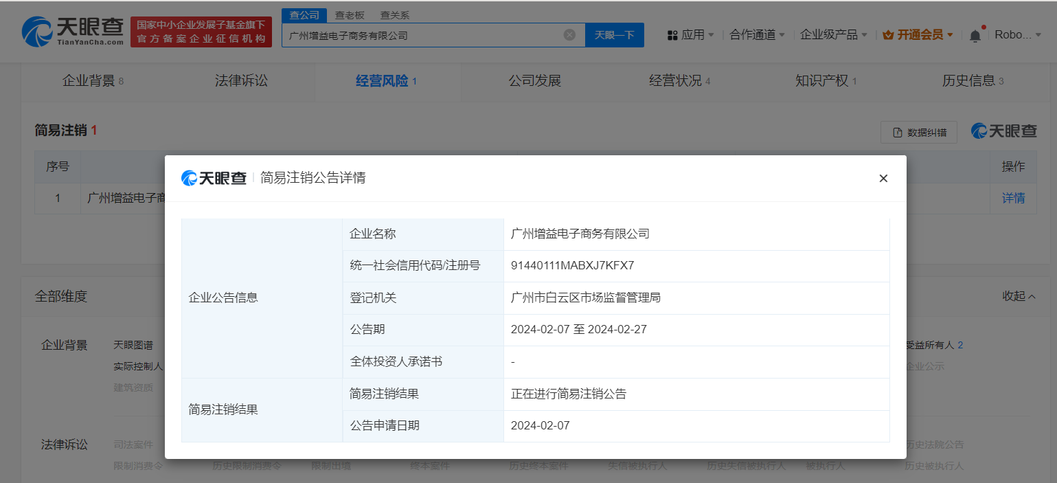Clear the search box with X icon
1057x483 pixels.
pos(569,35)
